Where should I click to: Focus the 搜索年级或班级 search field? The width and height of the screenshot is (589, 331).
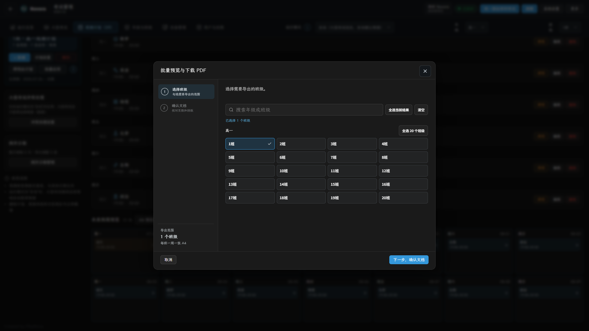(304, 110)
